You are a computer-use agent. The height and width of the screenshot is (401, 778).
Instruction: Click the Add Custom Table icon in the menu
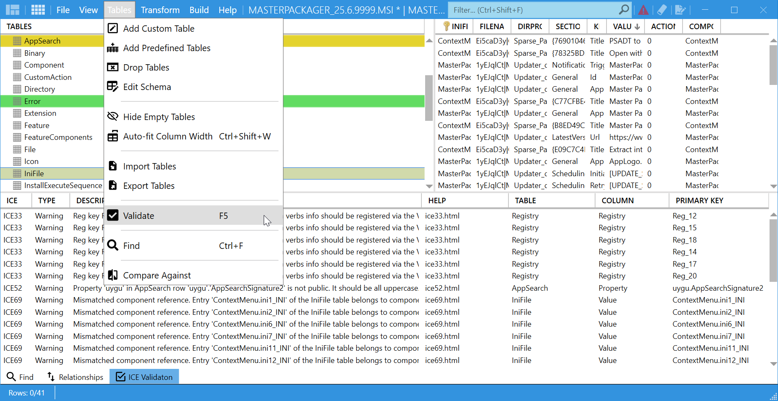pyautogui.click(x=112, y=28)
